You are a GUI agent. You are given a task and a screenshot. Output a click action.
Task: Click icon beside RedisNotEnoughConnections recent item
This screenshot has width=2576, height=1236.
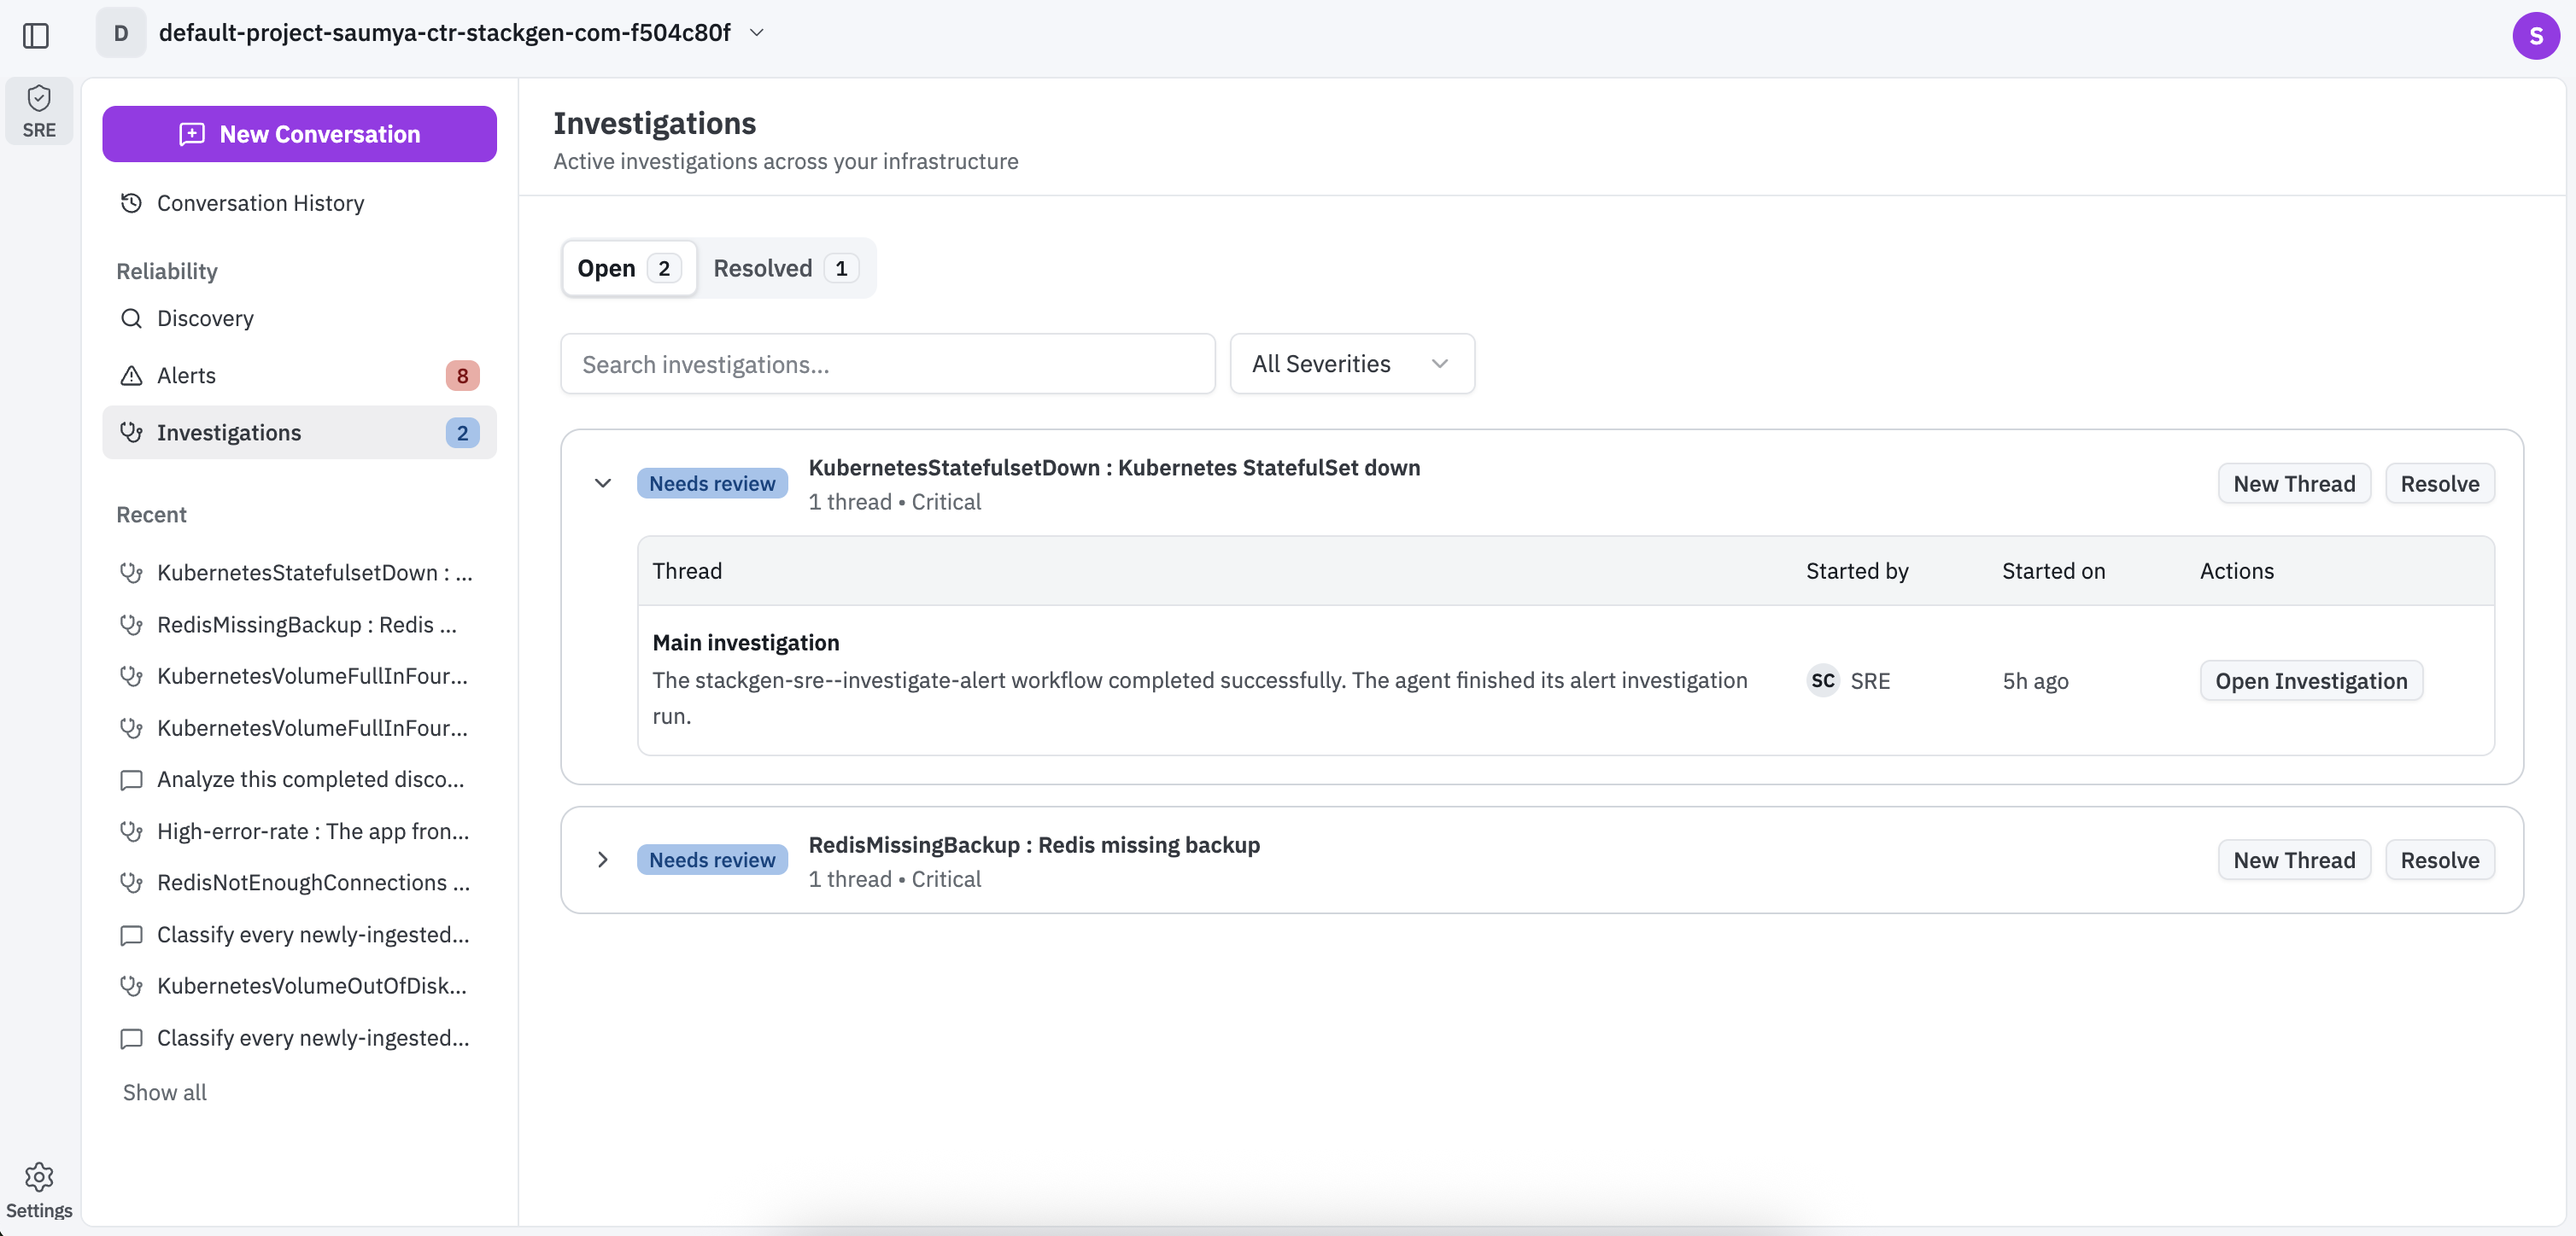[x=131, y=883]
